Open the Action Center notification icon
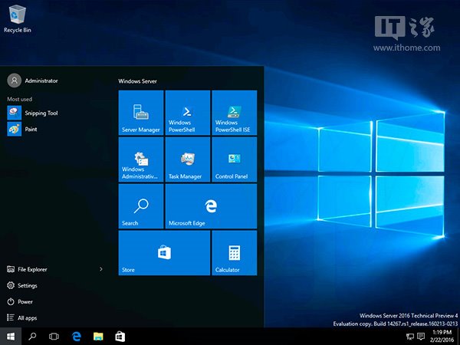Screen dimensions: 460x345 tap(421, 337)
